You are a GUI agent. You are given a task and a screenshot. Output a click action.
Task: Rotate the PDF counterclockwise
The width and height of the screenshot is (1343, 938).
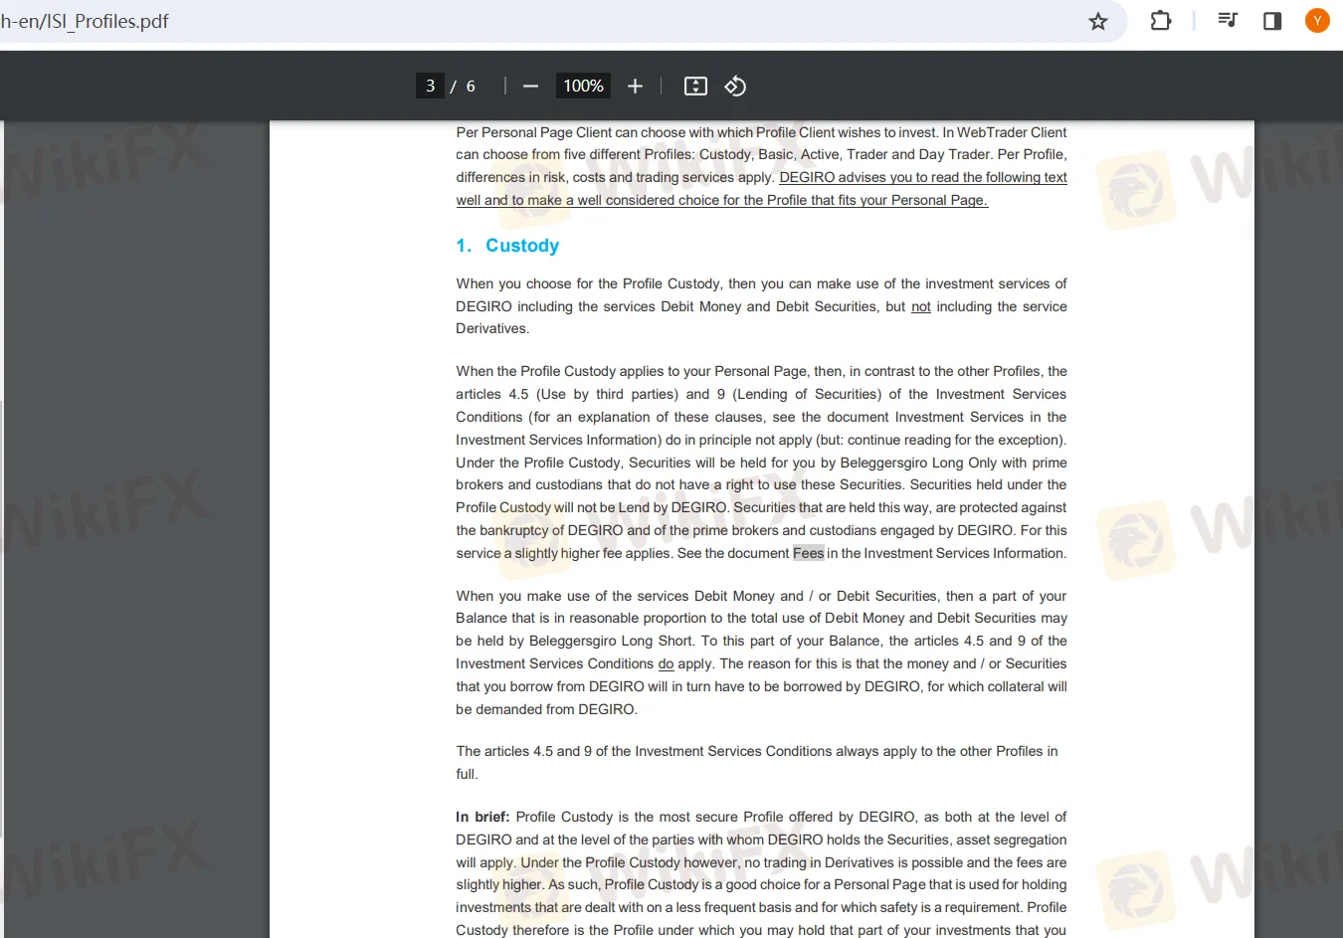click(x=735, y=87)
